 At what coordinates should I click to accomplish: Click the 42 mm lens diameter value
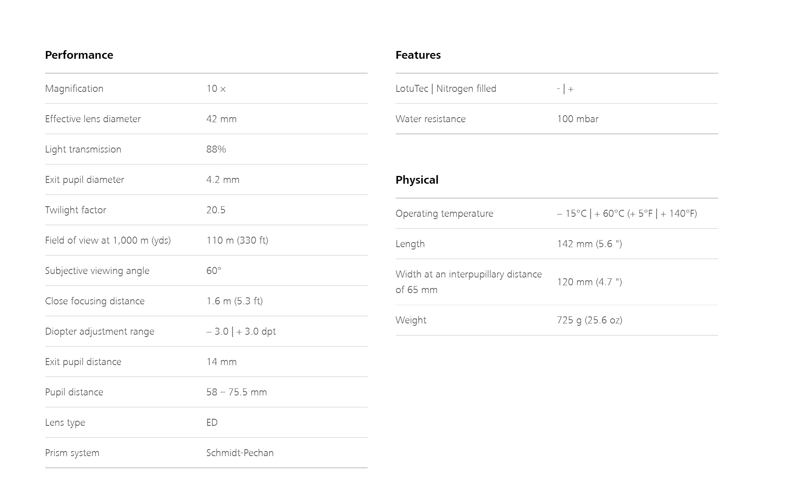coord(221,119)
